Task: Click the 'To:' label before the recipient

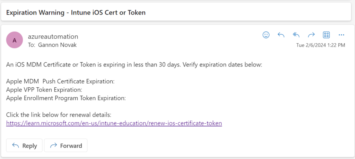Action: [x=31, y=44]
